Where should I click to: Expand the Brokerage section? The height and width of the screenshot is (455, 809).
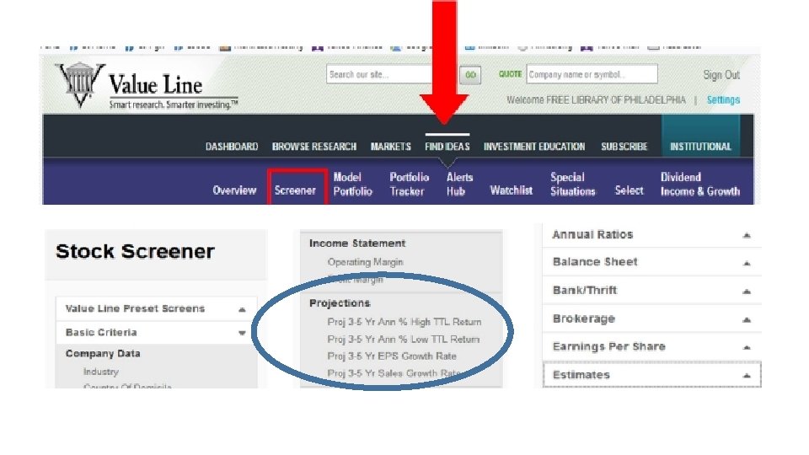pos(651,318)
